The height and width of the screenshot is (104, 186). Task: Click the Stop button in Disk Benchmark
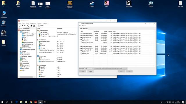click(90, 71)
